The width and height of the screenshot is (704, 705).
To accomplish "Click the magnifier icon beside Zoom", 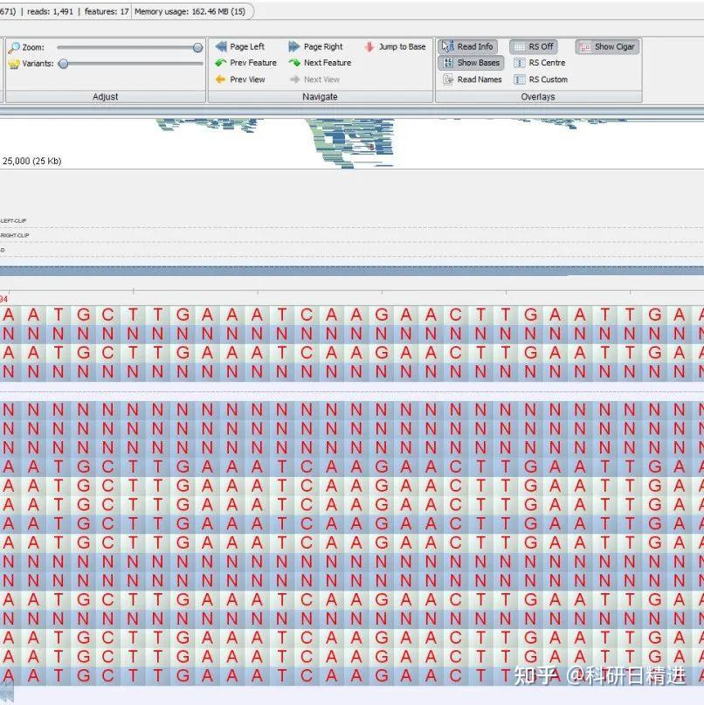I will pyautogui.click(x=14, y=47).
